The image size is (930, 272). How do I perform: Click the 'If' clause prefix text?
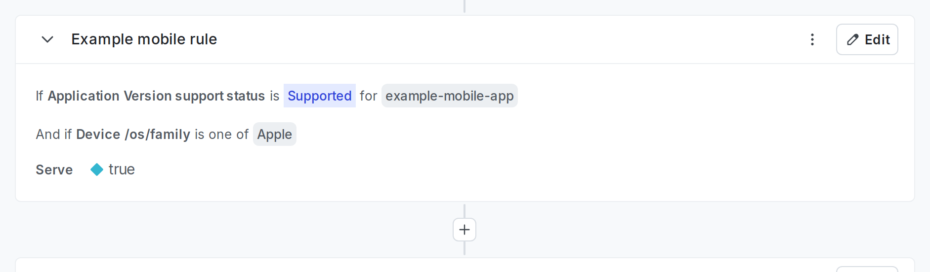click(x=40, y=96)
